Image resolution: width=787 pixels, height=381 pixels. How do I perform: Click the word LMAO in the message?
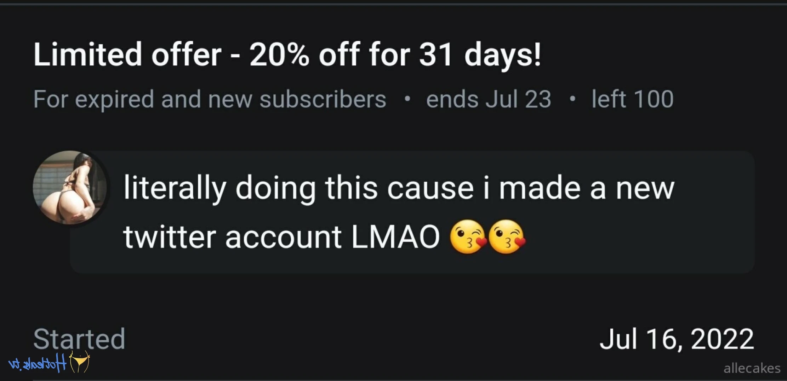tap(395, 237)
